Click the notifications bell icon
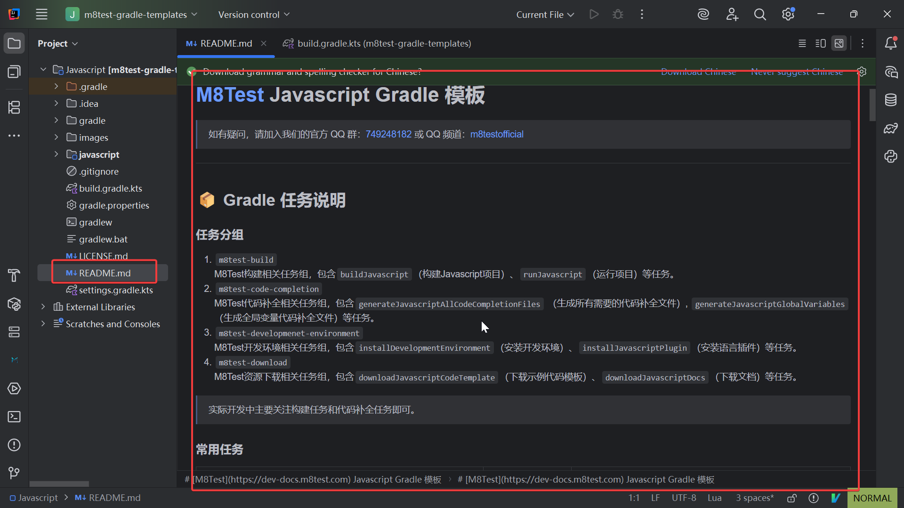Image resolution: width=904 pixels, height=508 pixels. pos(890,43)
